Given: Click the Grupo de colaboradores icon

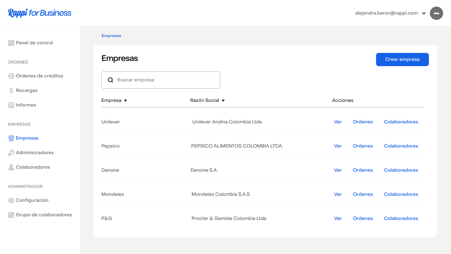Looking at the screenshot, I should tap(11, 215).
